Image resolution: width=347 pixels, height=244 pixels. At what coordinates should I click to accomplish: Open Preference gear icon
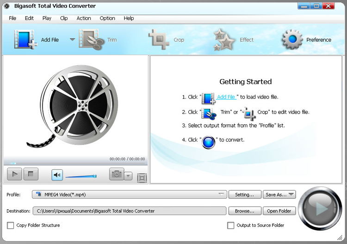click(x=292, y=40)
